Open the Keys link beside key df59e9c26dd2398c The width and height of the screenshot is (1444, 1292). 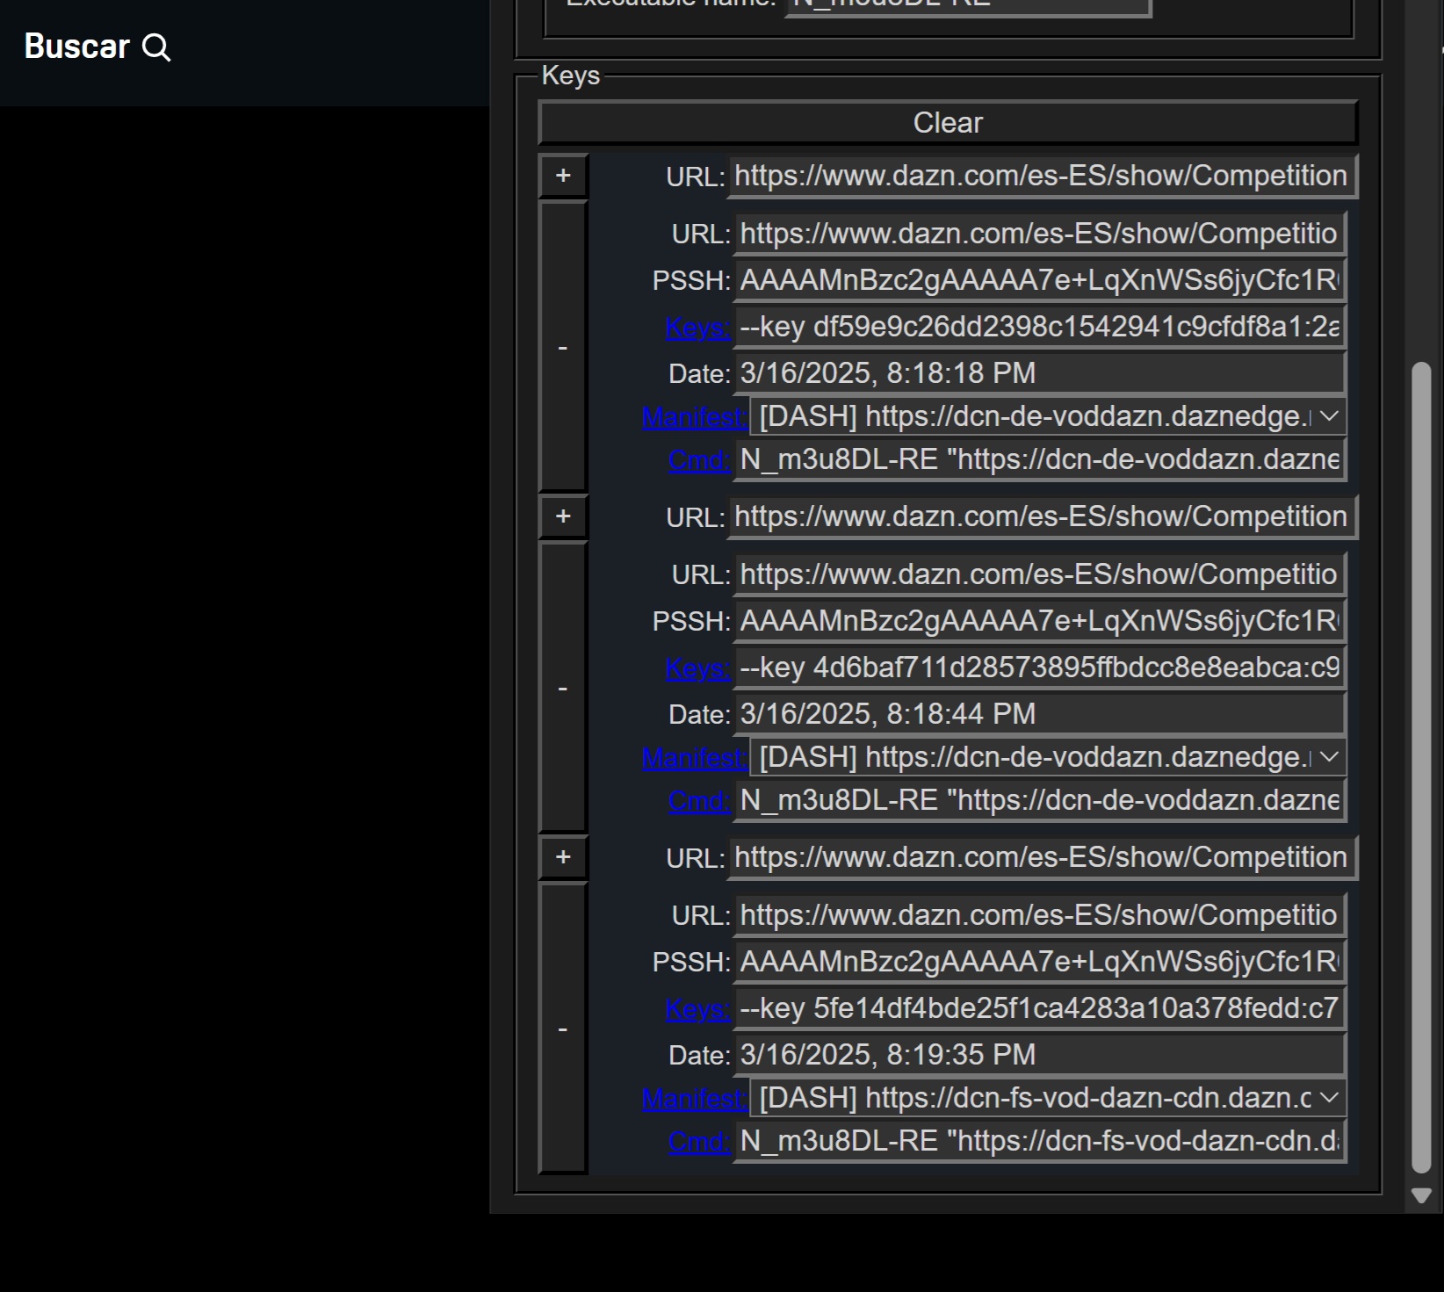(x=697, y=328)
